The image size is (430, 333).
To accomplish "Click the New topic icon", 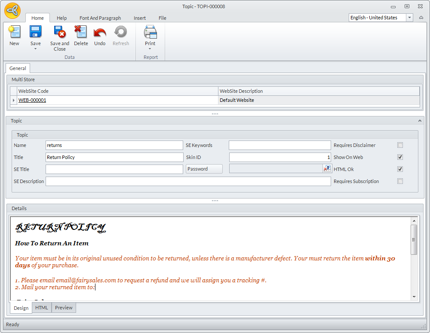I will pyautogui.click(x=14, y=32).
